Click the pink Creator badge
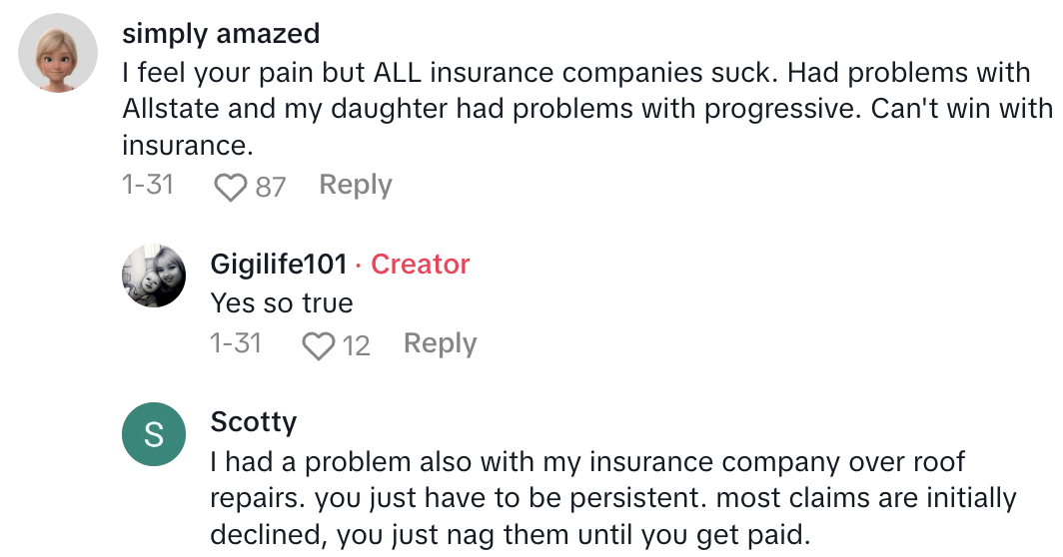The height and width of the screenshot is (557, 1063). point(420,264)
